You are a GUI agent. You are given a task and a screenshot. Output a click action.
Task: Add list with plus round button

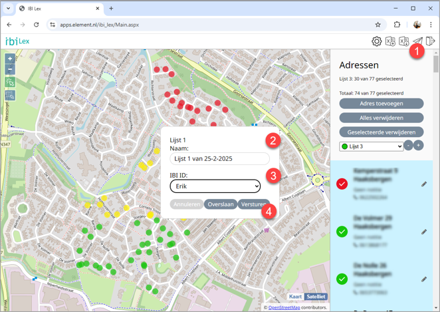pyautogui.click(x=418, y=146)
